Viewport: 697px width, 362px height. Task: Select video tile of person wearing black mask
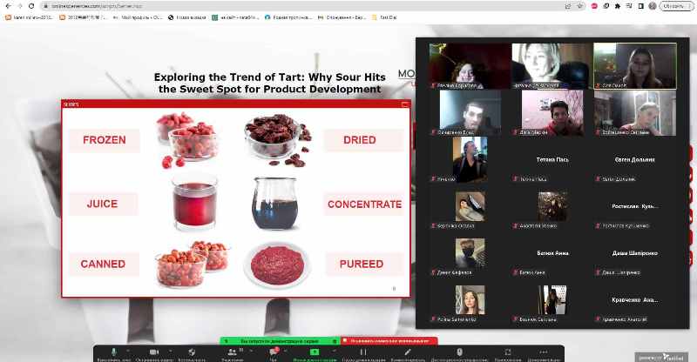click(470, 252)
